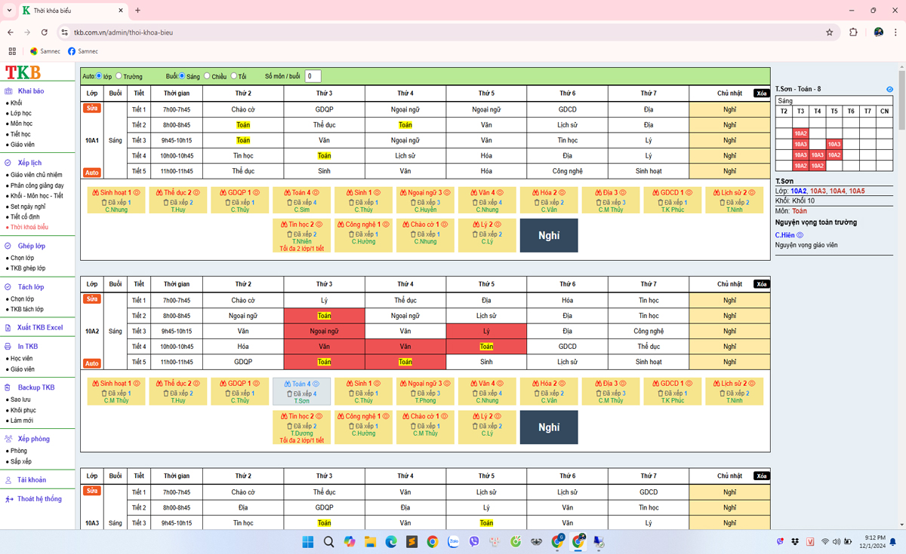Choose the Chiều session radio button
This screenshot has height=554, width=906.
(x=207, y=76)
